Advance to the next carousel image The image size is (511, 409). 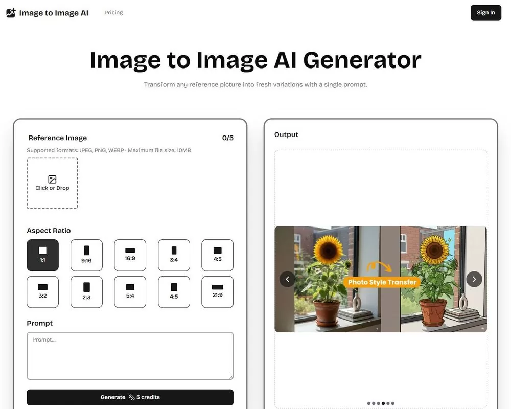click(x=474, y=279)
